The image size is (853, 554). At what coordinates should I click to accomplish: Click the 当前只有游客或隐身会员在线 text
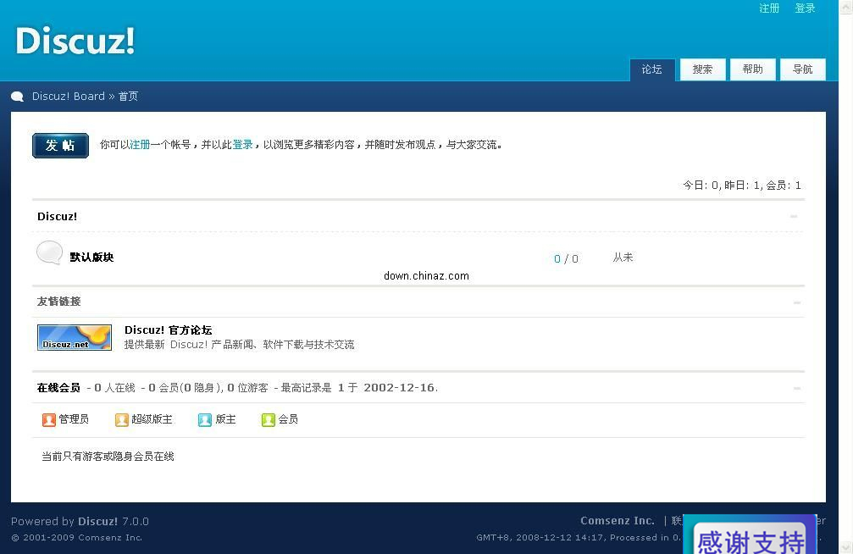coord(108,457)
